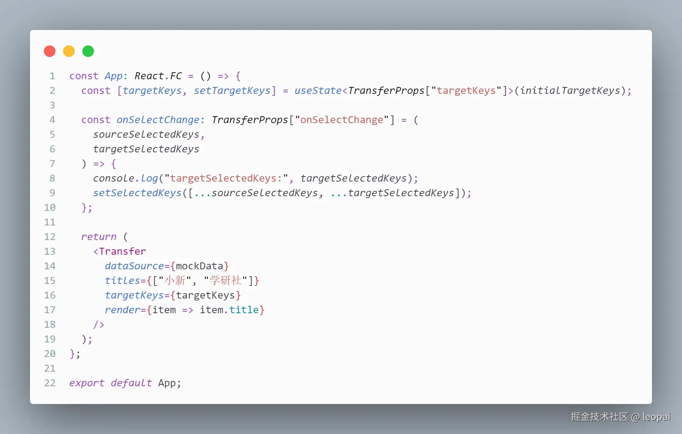The height and width of the screenshot is (434, 682).
Task: Click line number 22 in the gutter
Action: tap(50, 383)
